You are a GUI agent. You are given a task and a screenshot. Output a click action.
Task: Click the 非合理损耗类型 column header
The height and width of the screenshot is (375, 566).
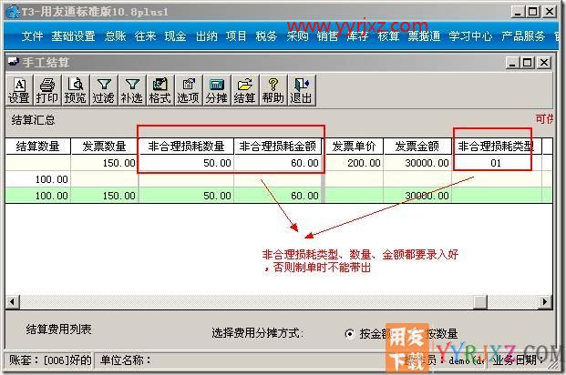[497, 147]
